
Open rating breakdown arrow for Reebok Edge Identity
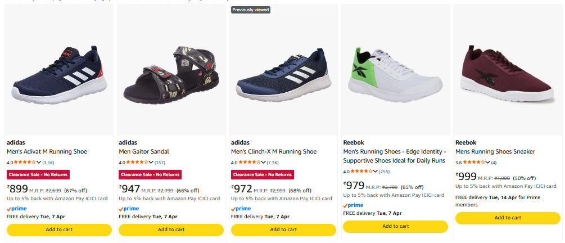click(x=376, y=172)
